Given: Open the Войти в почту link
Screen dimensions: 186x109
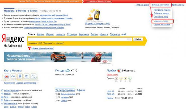Looking at the screenshot, I should [178, 5].
